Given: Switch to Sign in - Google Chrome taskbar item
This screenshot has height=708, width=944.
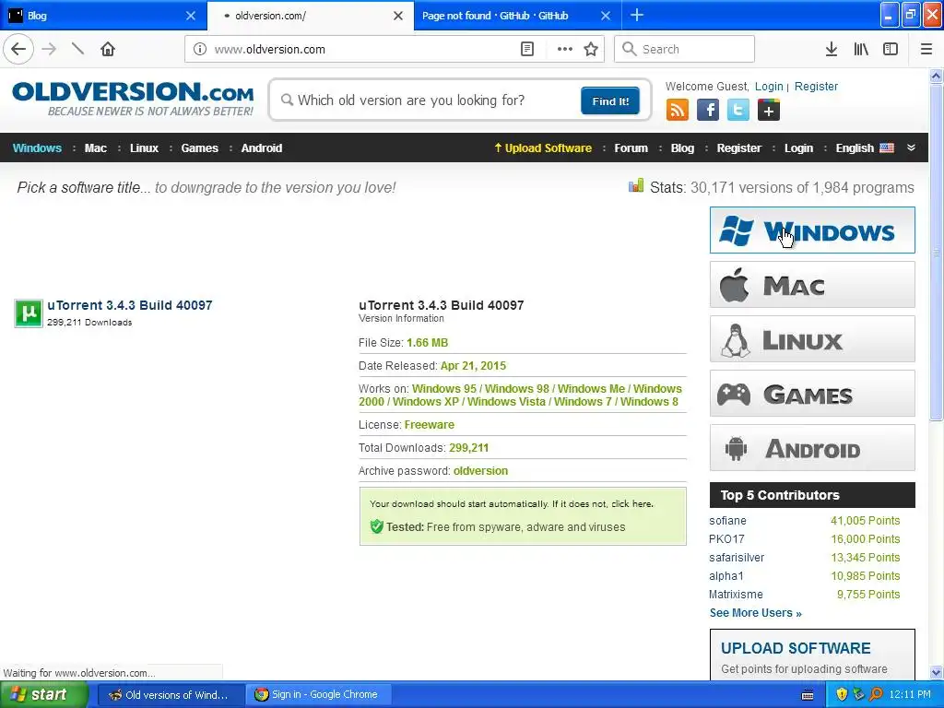Looking at the screenshot, I should 318,695.
